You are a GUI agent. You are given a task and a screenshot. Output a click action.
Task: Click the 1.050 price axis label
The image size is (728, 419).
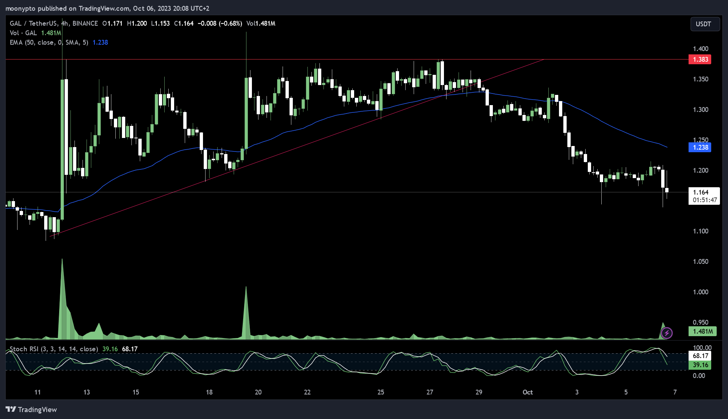701,262
